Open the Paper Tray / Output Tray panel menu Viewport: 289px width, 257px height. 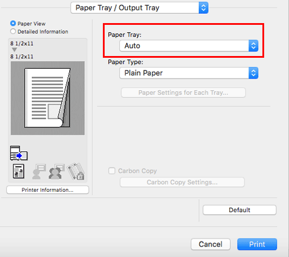139,8
